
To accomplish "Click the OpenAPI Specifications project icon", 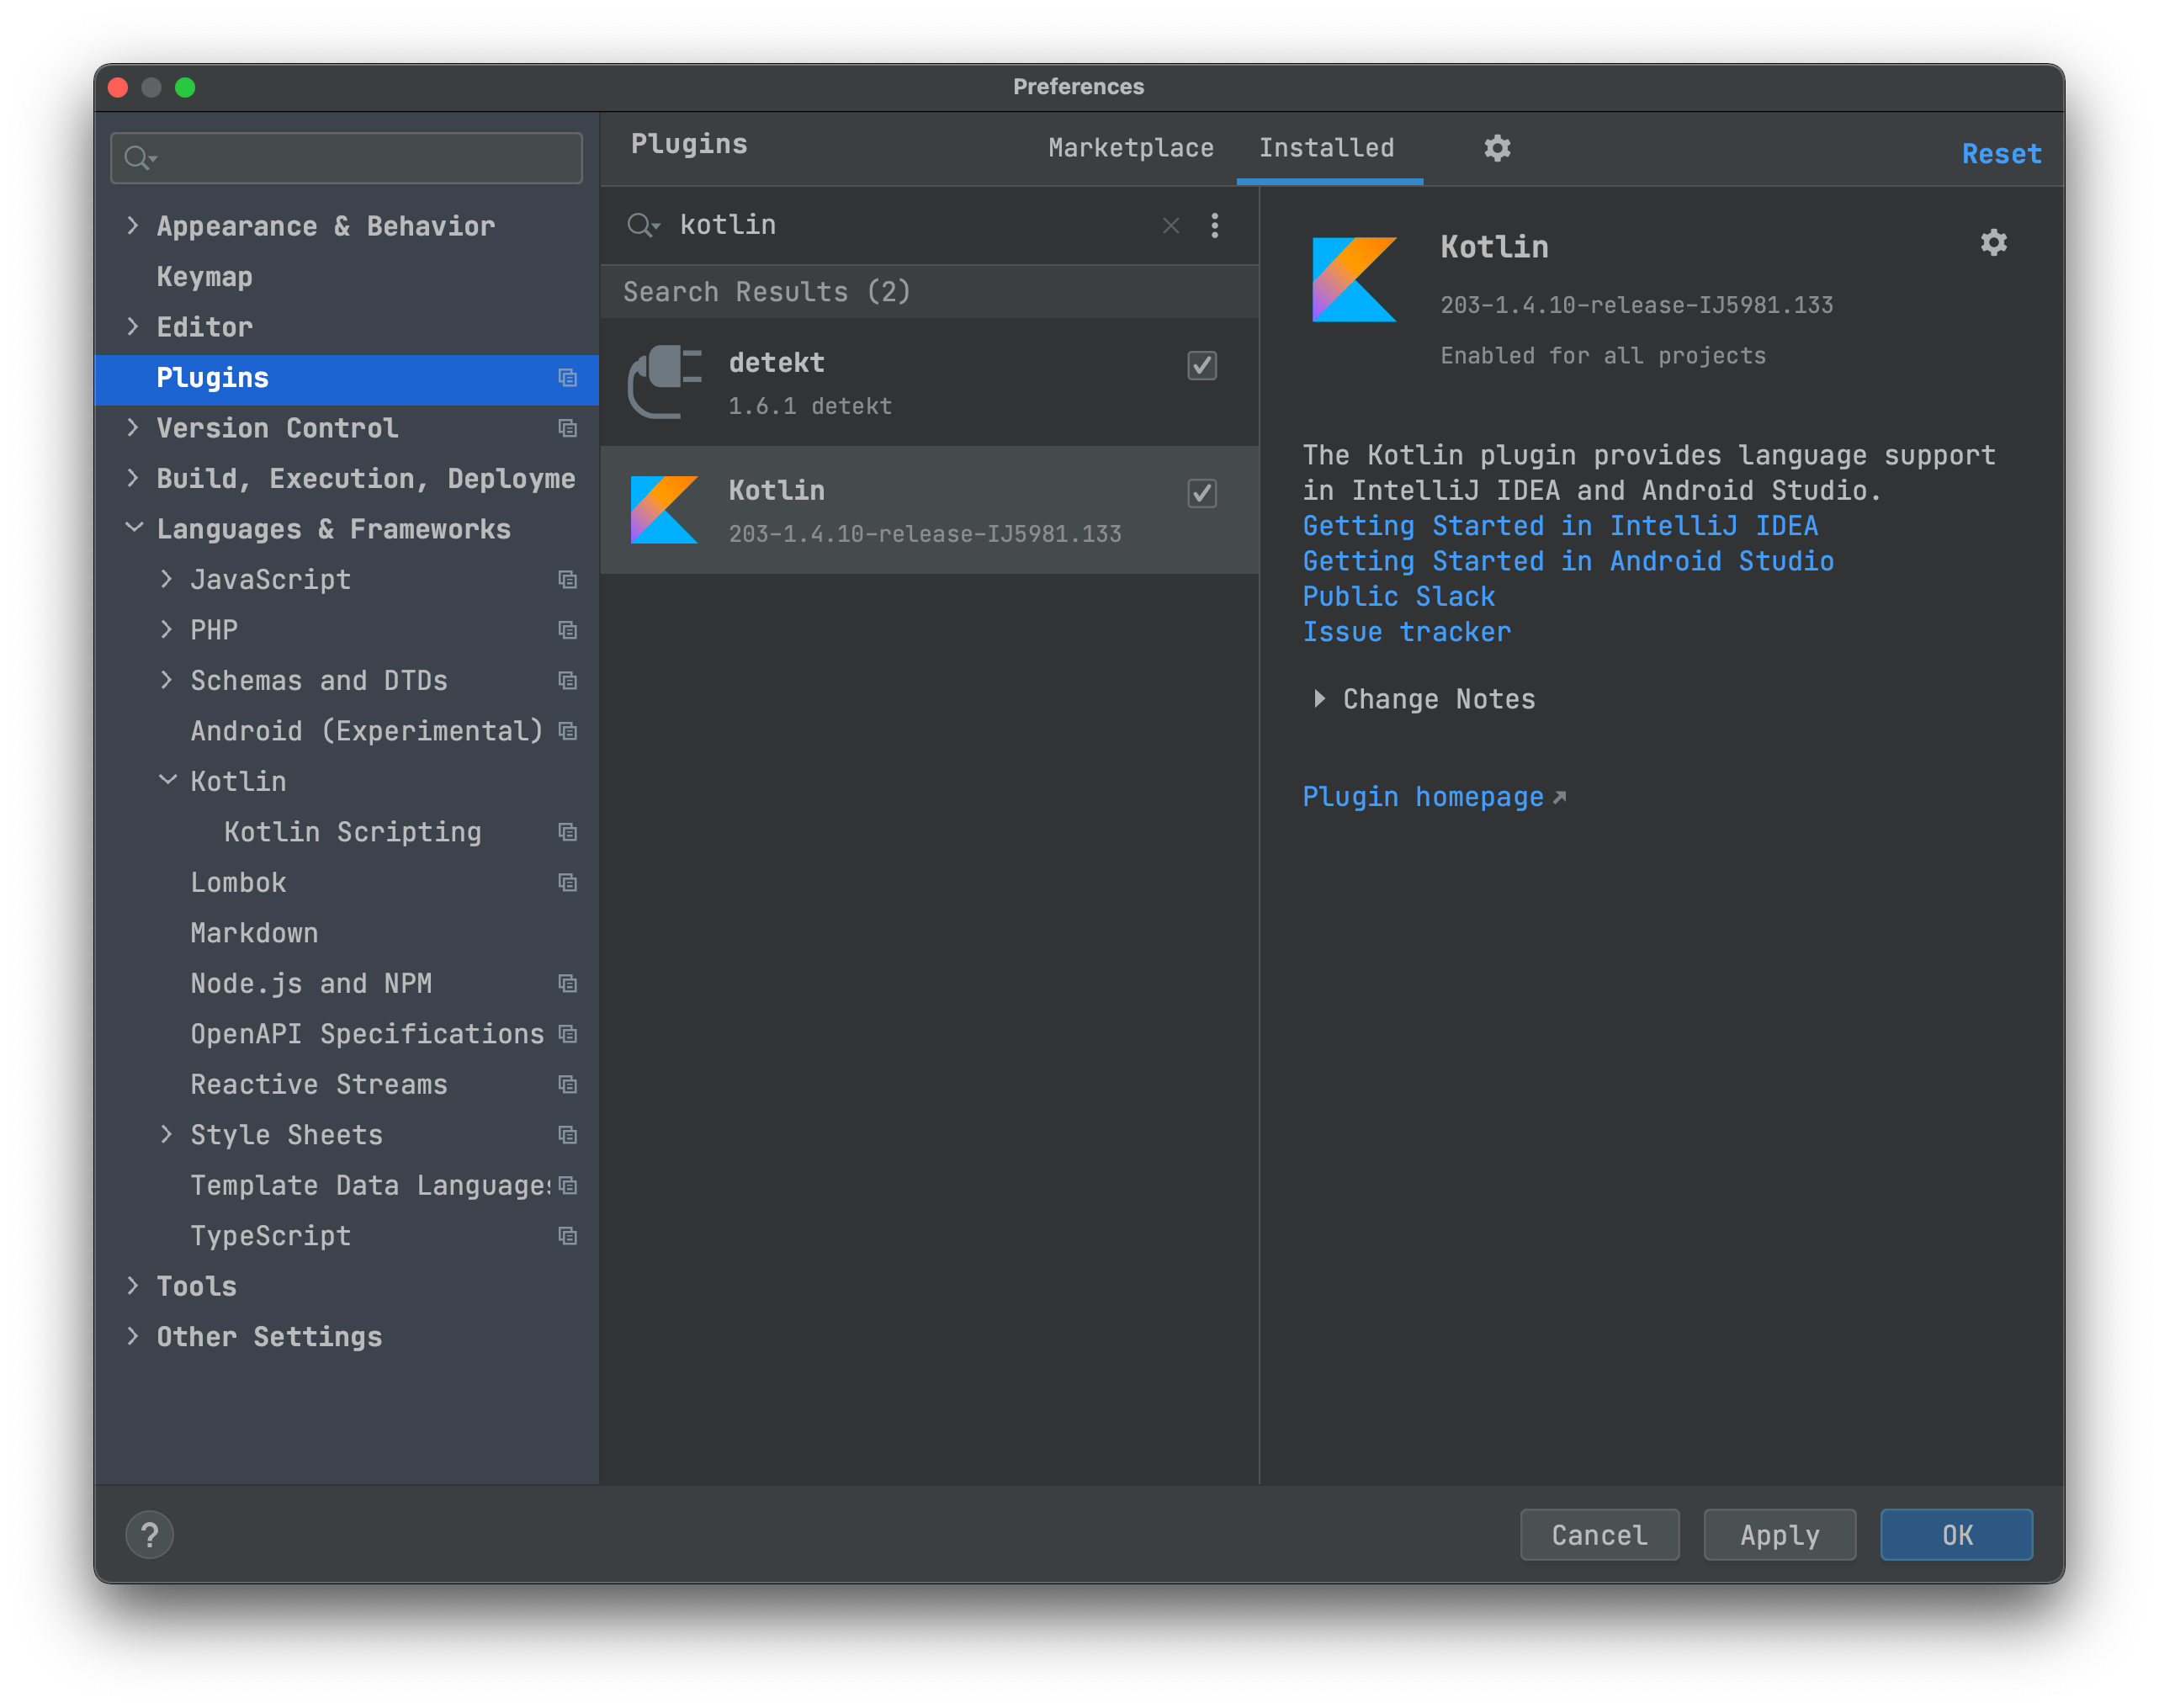I will pyautogui.click(x=568, y=1034).
